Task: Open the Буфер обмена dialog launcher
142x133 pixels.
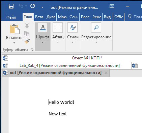Action: pos(32,50)
